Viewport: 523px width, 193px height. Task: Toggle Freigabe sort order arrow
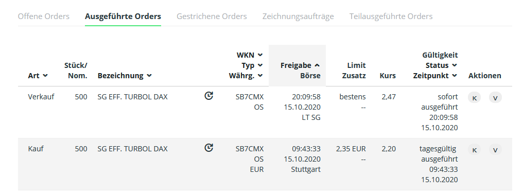pos(317,65)
